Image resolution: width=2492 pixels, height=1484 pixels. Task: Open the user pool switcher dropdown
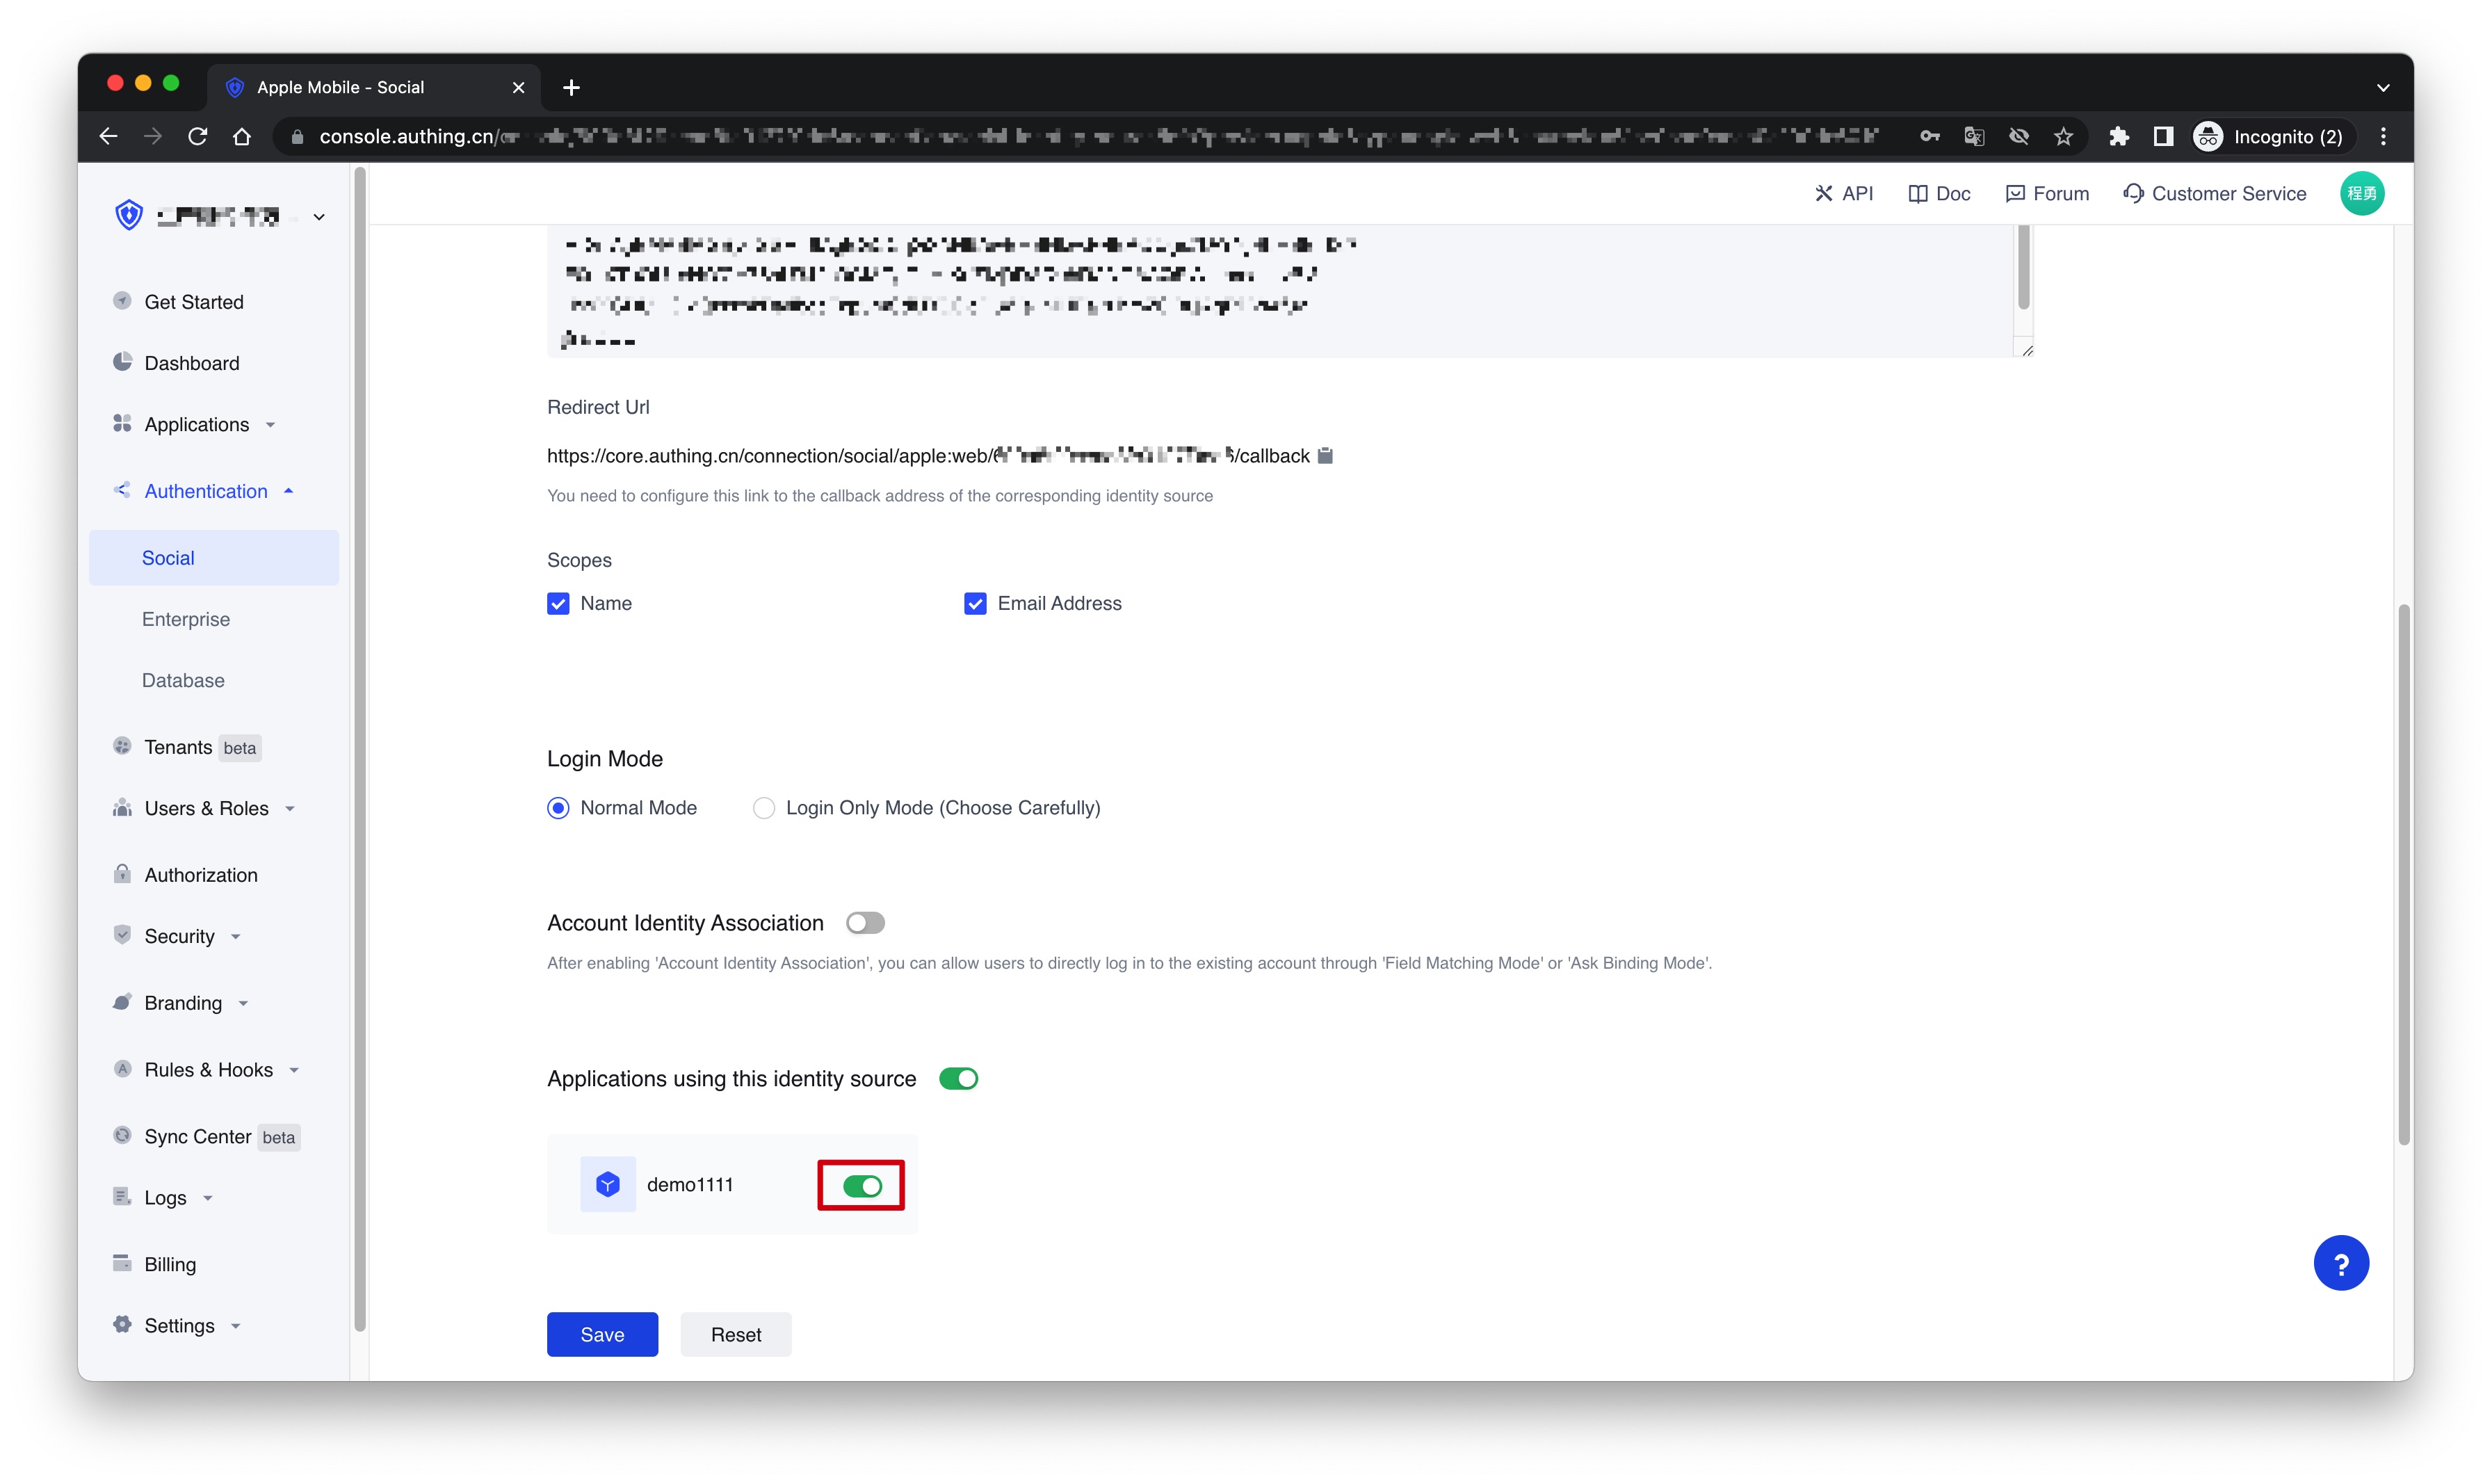319,217
